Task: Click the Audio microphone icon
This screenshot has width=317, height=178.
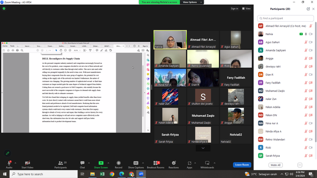Action: (9, 163)
